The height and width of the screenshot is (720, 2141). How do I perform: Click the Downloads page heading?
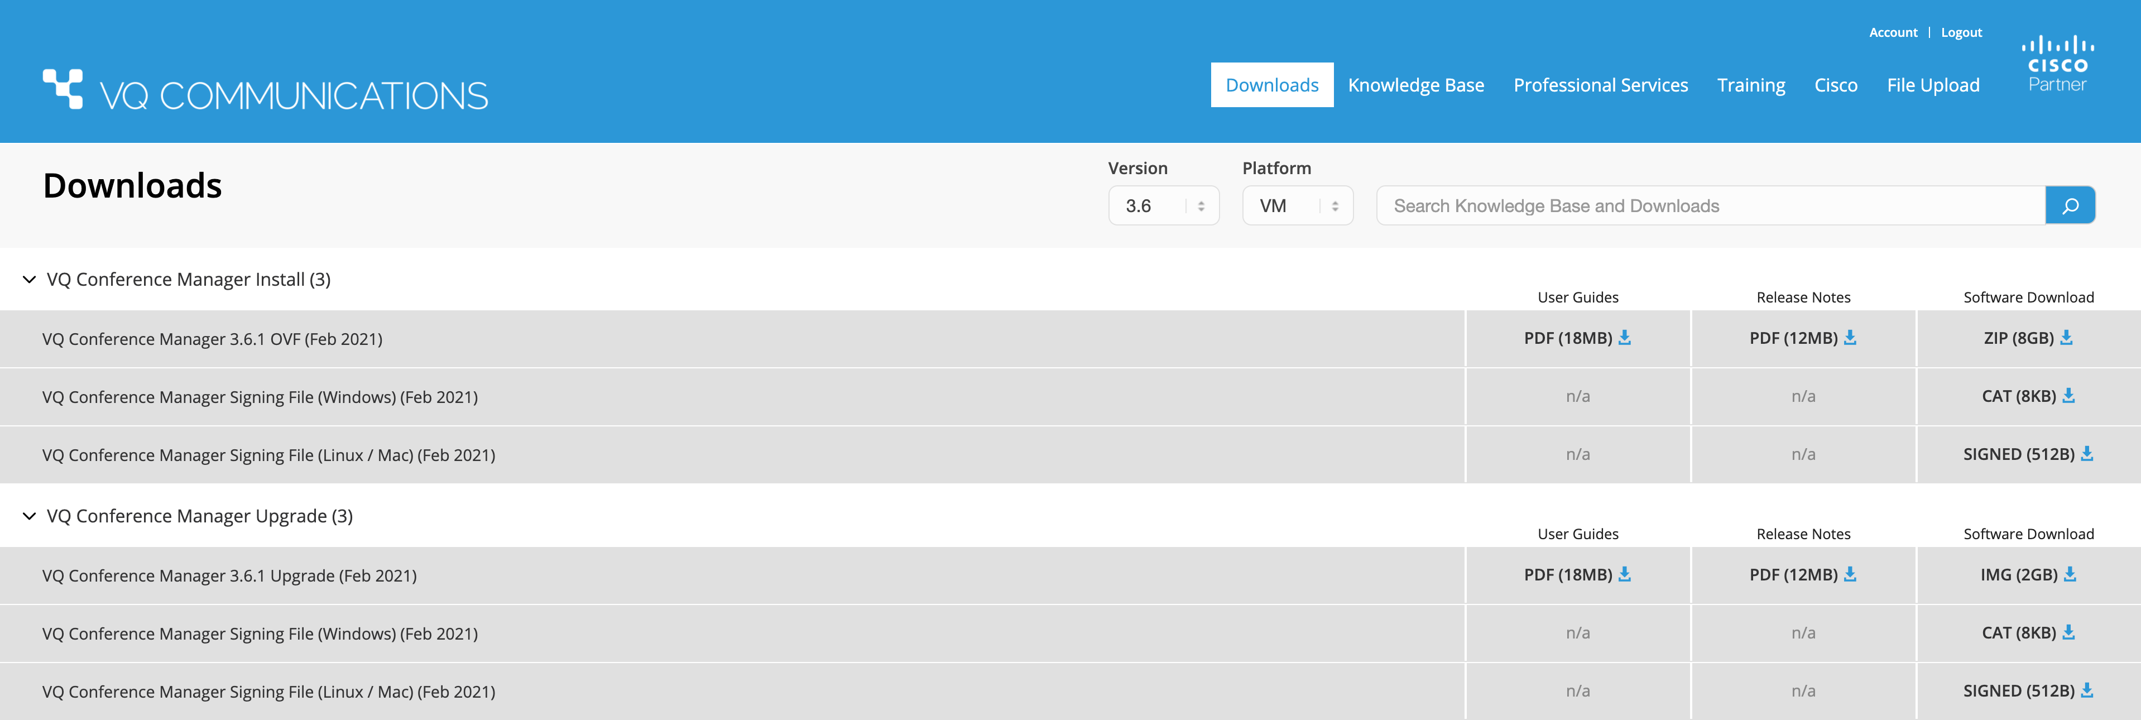[132, 185]
